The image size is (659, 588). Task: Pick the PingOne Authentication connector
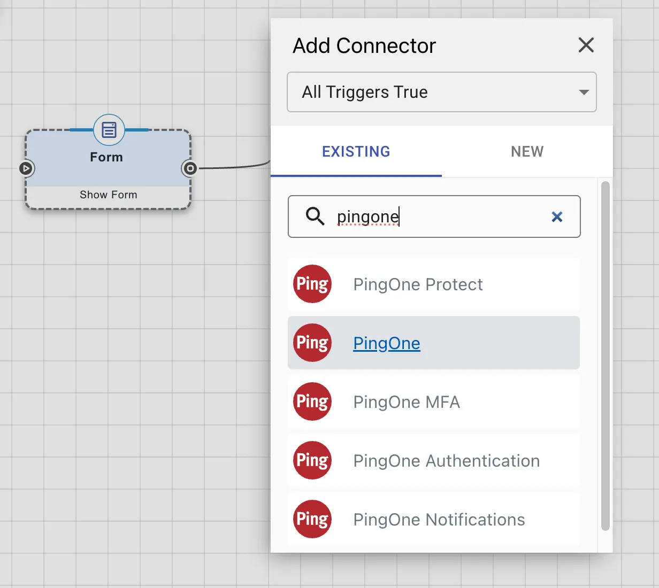434,460
